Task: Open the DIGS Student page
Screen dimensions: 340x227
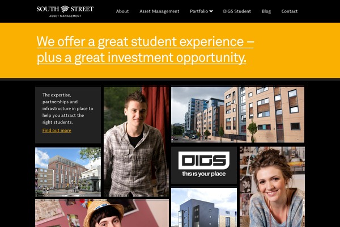Action: [x=237, y=11]
